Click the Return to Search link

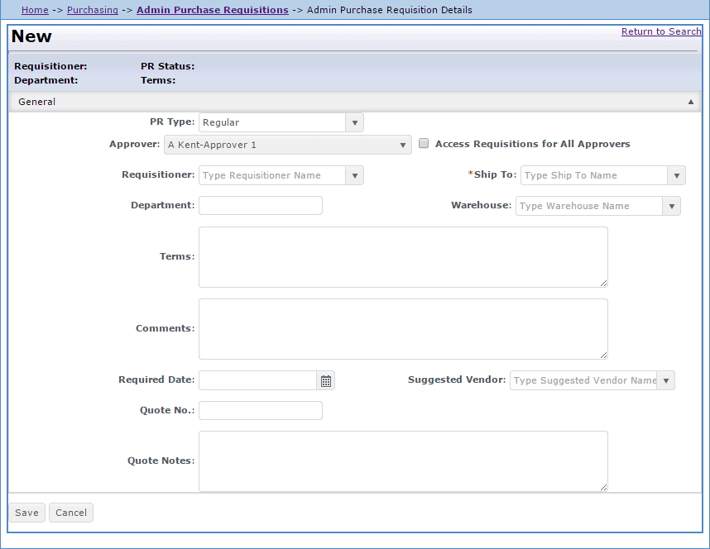tap(660, 31)
